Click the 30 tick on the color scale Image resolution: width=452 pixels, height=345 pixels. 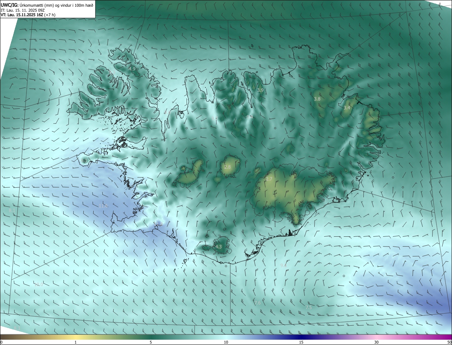coord(376,342)
